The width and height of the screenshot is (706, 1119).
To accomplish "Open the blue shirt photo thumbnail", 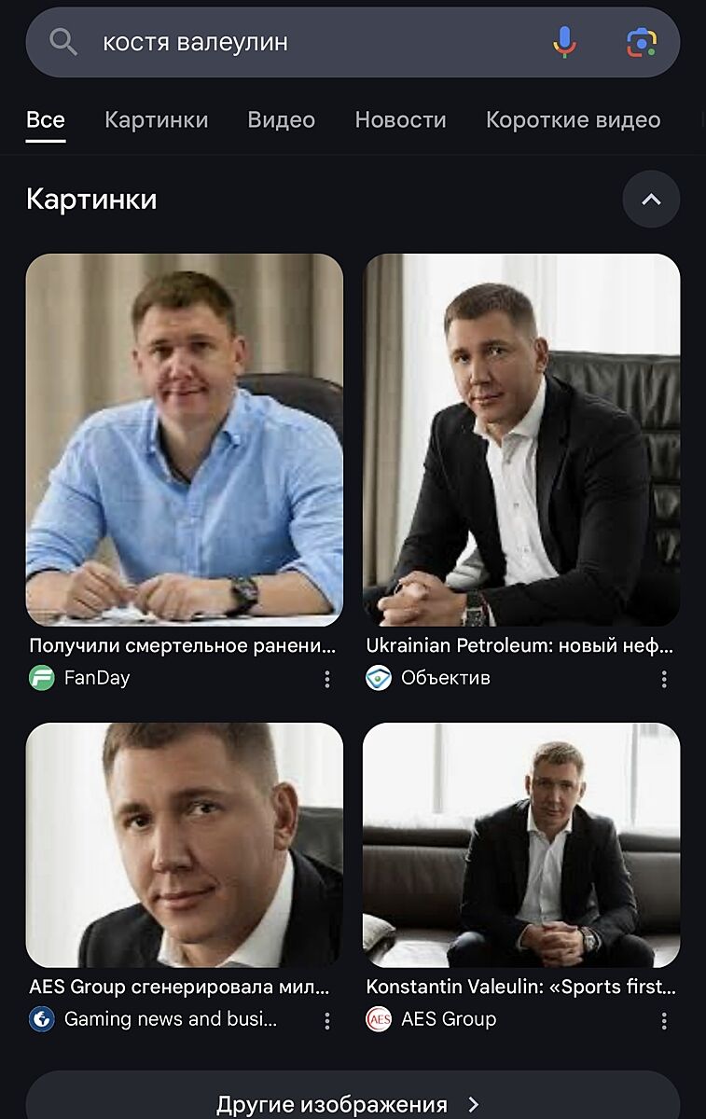I will 185,439.
